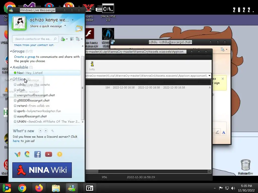Show hidden tray icons arrow

pyautogui.click(x=215, y=188)
